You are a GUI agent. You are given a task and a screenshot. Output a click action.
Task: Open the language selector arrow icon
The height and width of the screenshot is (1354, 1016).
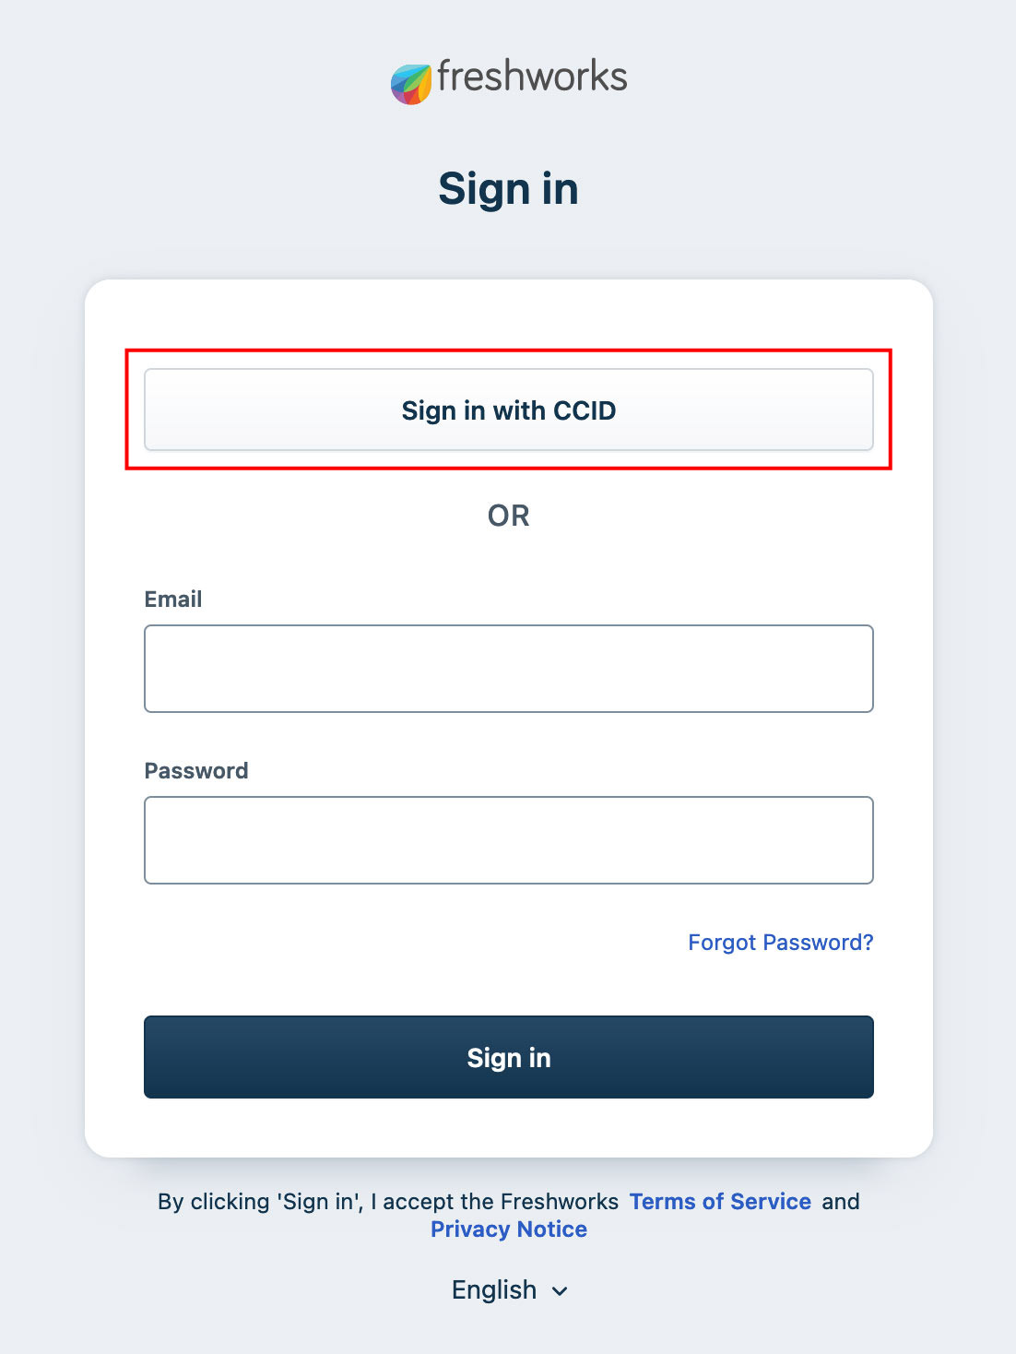point(561,1290)
